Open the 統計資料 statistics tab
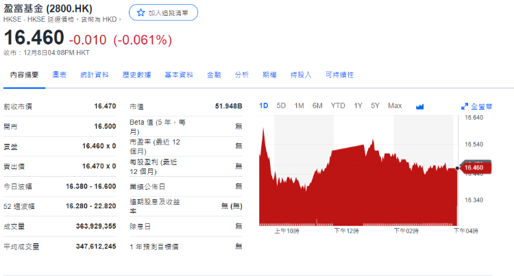 click(95, 75)
